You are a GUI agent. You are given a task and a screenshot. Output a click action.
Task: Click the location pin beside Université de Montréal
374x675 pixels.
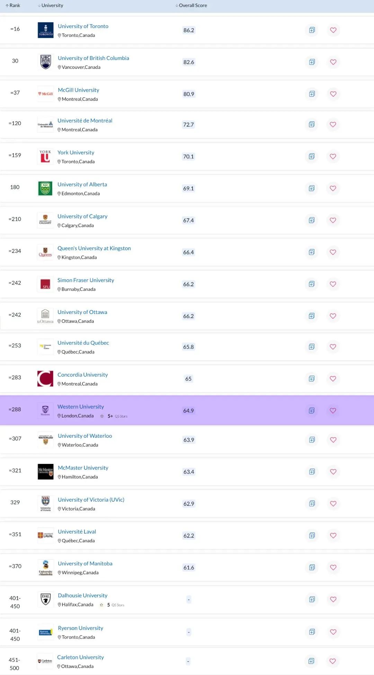[x=59, y=130]
